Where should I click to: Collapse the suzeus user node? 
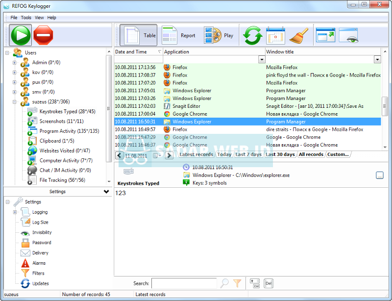click(x=15, y=102)
